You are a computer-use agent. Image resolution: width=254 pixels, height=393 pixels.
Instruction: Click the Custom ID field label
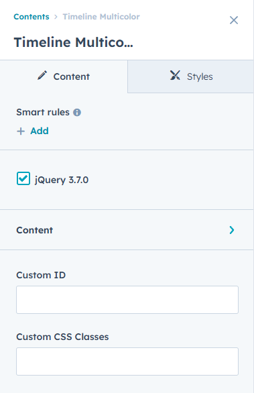coord(41,275)
